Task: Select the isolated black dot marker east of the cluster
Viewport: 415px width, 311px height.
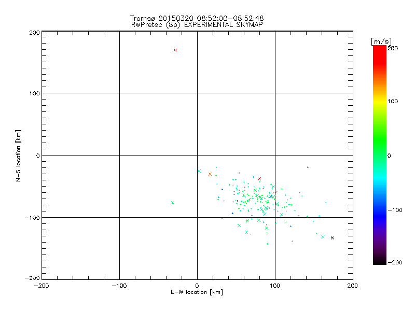Action: 308,167
